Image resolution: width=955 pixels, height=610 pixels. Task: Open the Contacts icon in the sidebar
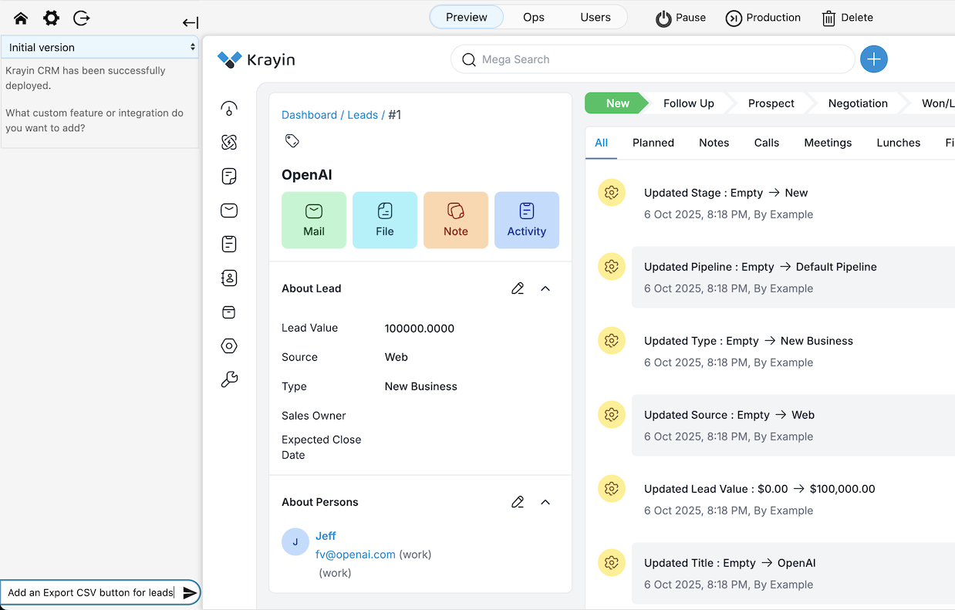pyautogui.click(x=229, y=278)
